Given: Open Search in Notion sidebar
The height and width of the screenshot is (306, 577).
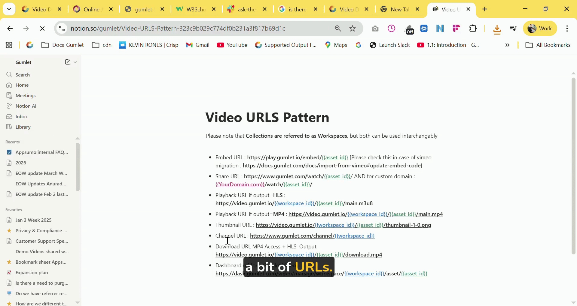Looking at the screenshot, I should (x=23, y=75).
